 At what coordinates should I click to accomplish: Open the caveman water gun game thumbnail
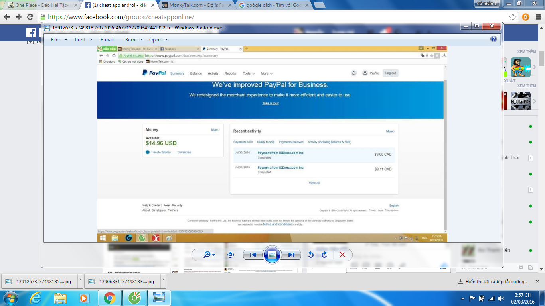coord(521,67)
